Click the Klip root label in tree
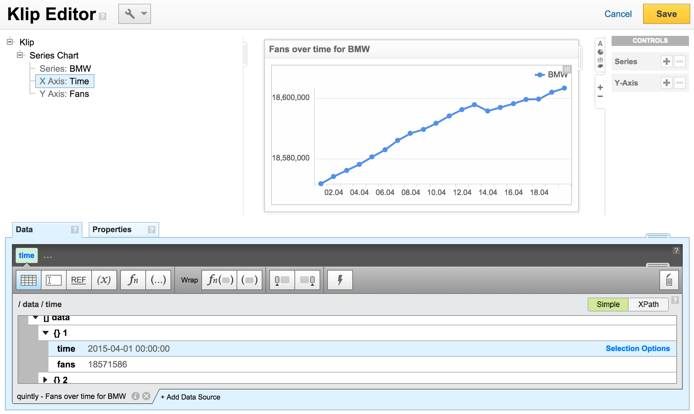The image size is (694, 414). [x=27, y=42]
